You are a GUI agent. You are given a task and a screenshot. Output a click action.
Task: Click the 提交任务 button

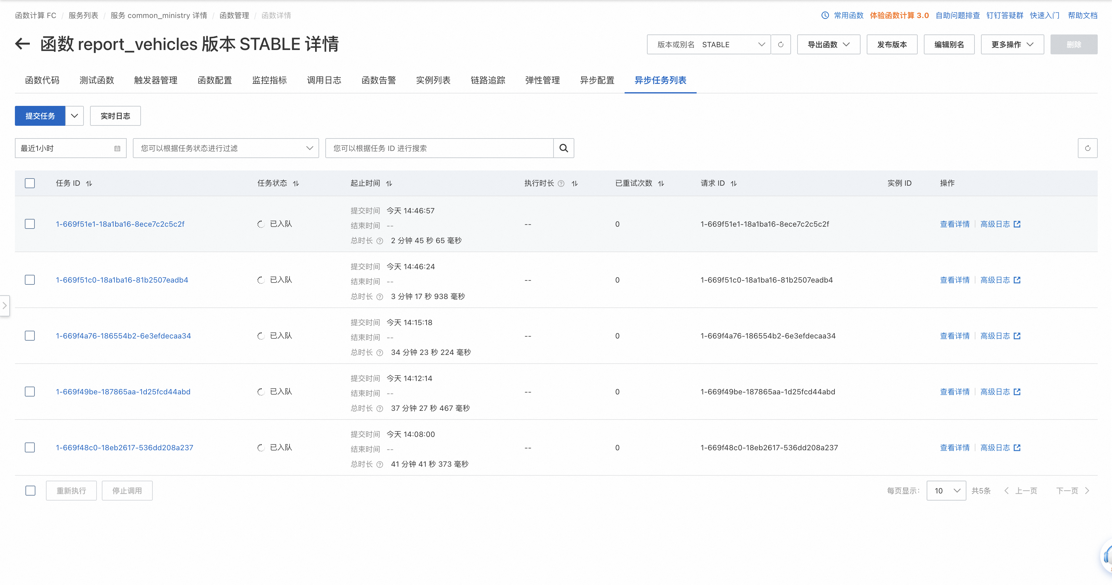tap(40, 116)
